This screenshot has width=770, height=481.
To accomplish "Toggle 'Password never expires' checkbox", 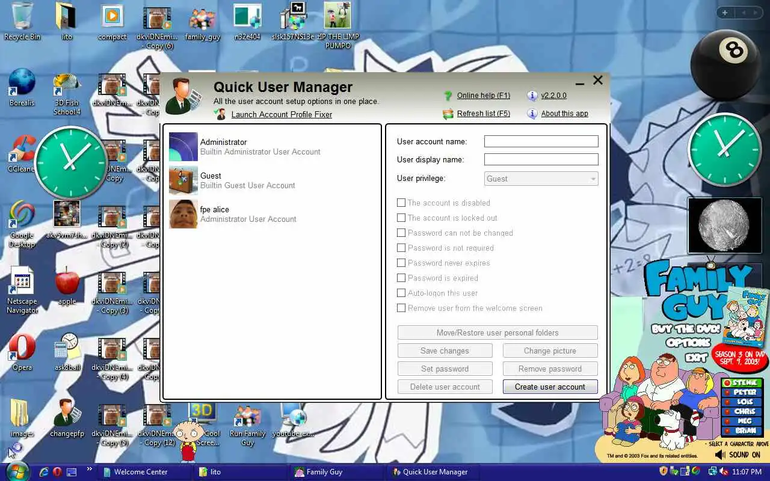I will click(401, 263).
